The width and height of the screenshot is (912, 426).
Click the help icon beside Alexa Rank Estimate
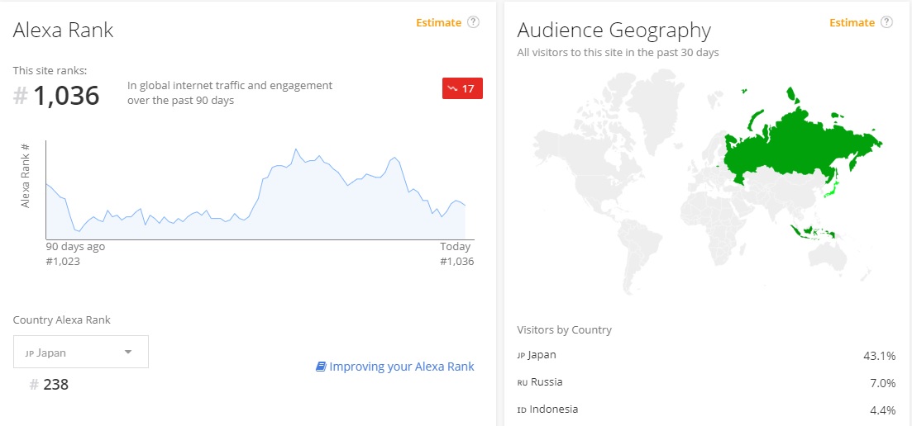click(474, 22)
